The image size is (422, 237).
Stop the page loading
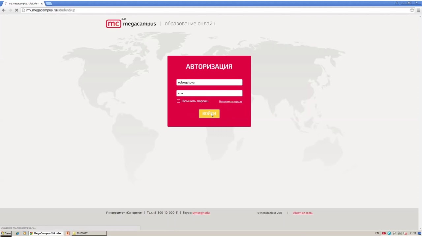click(x=16, y=10)
